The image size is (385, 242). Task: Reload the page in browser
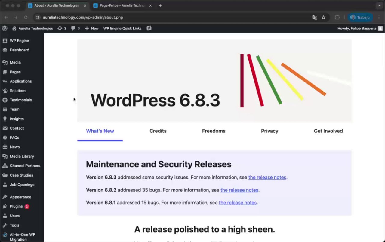coord(26,17)
